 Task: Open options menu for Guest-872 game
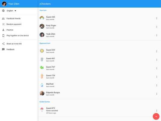click(156, 111)
